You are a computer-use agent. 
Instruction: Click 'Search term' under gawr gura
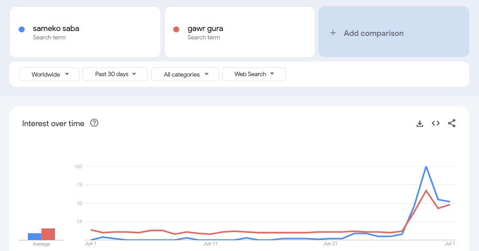(204, 37)
